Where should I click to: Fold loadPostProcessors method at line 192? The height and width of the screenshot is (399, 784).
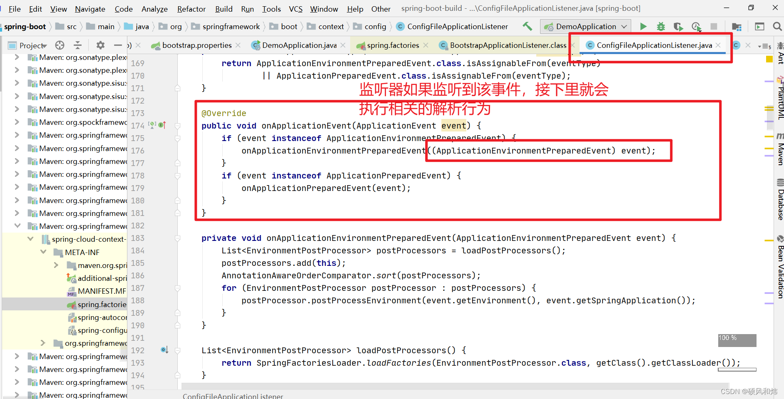tap(178, 350)
